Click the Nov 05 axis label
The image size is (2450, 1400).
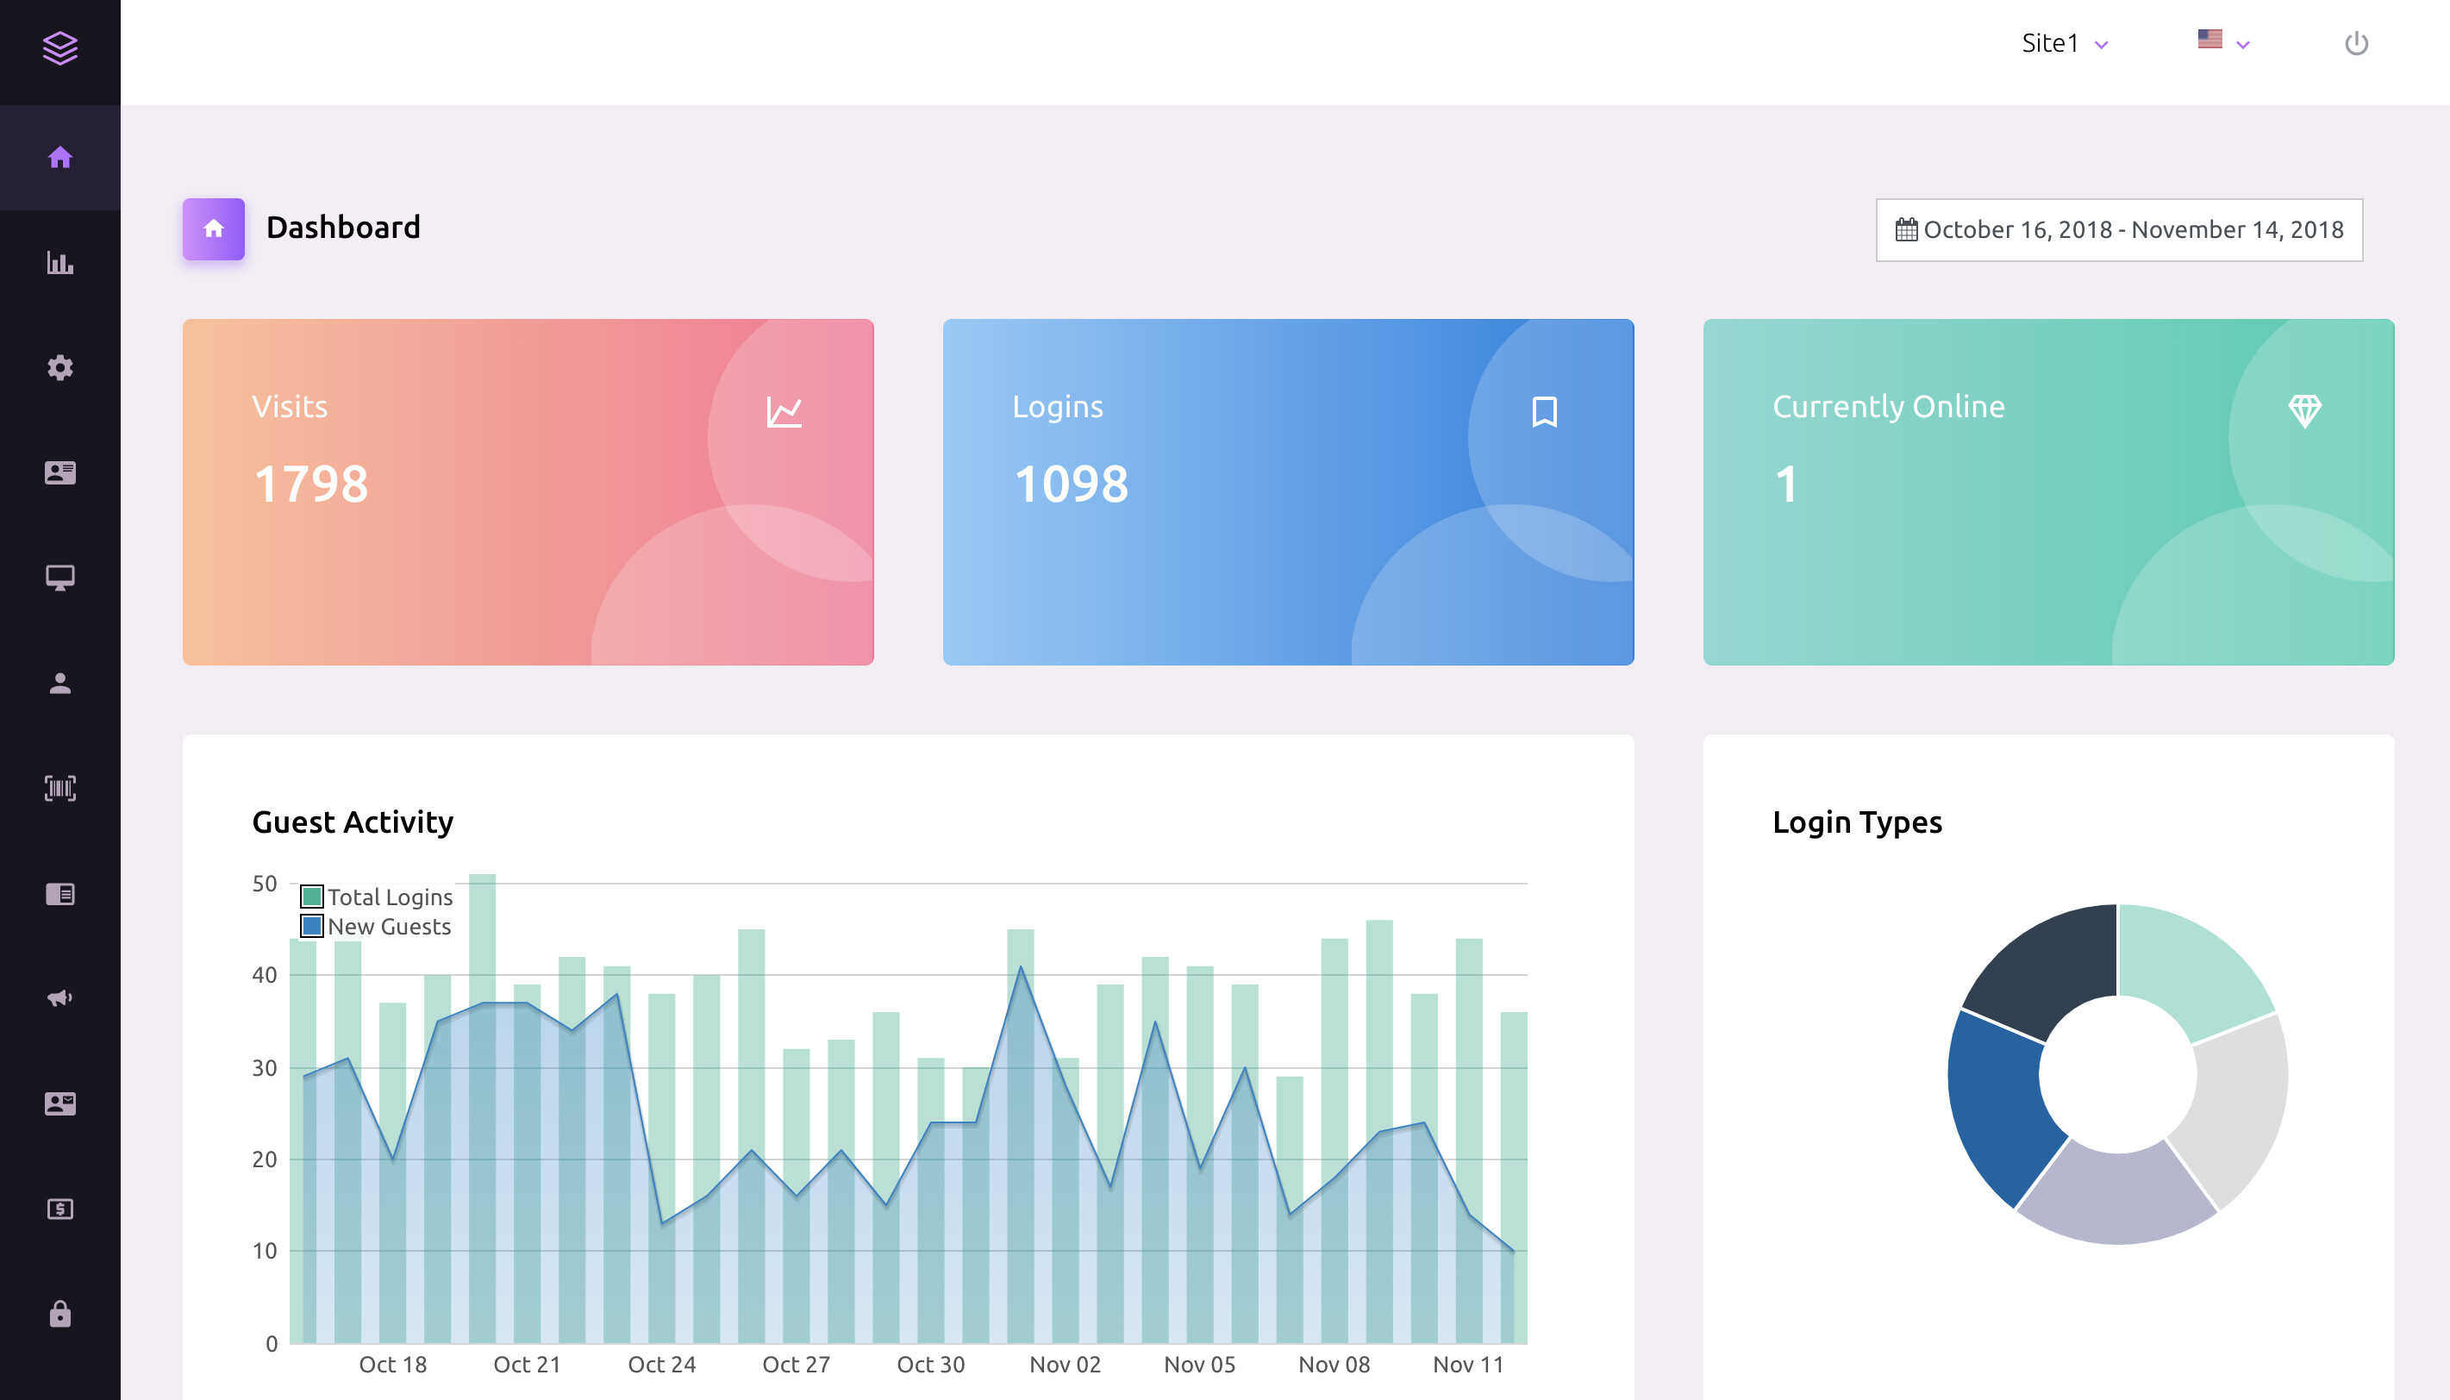[1200, 1366]
